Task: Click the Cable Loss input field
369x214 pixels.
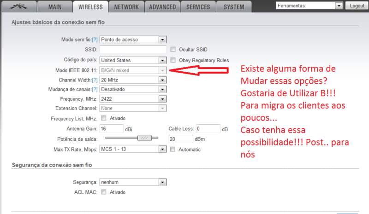Action: click(x=208, y=129)
